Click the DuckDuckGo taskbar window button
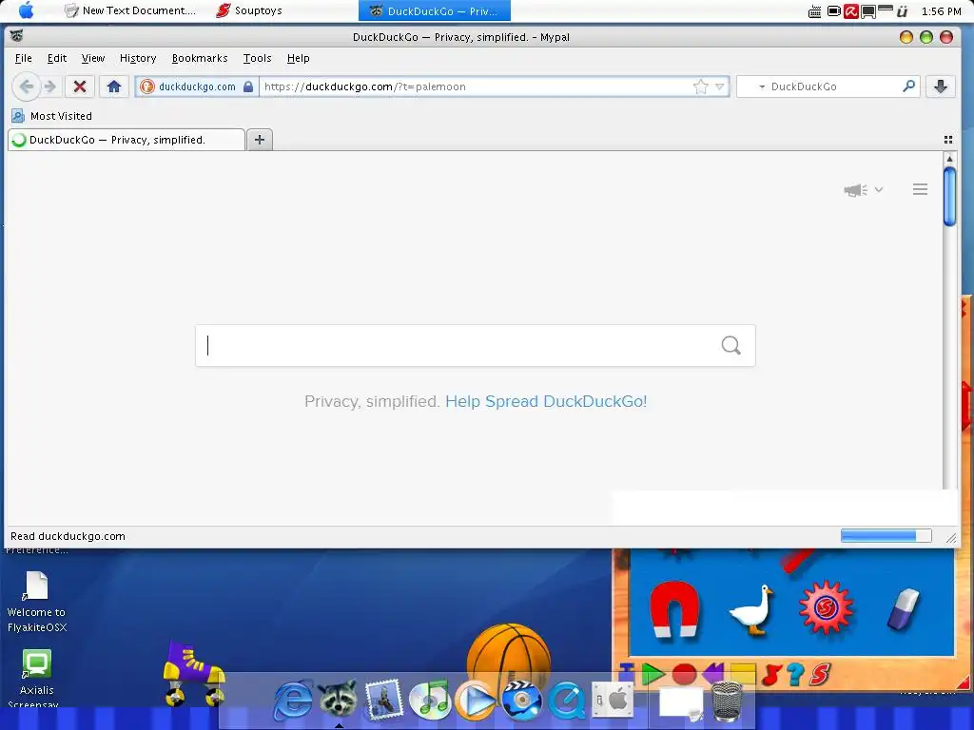This screenshot has height=730, width=974. pos(434,10)
